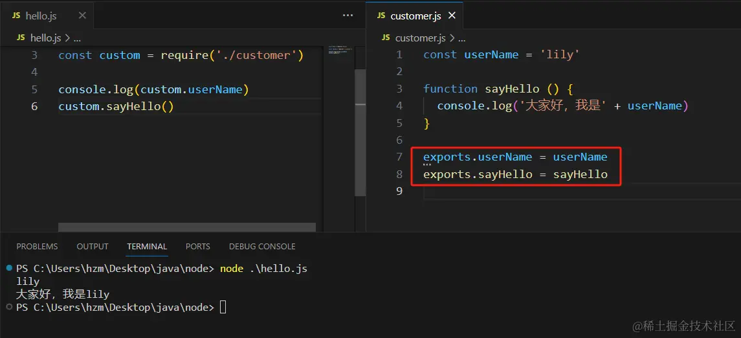Click line number 7 in customer.js
Screen dimensions: 741x338
tap(399, 157)
